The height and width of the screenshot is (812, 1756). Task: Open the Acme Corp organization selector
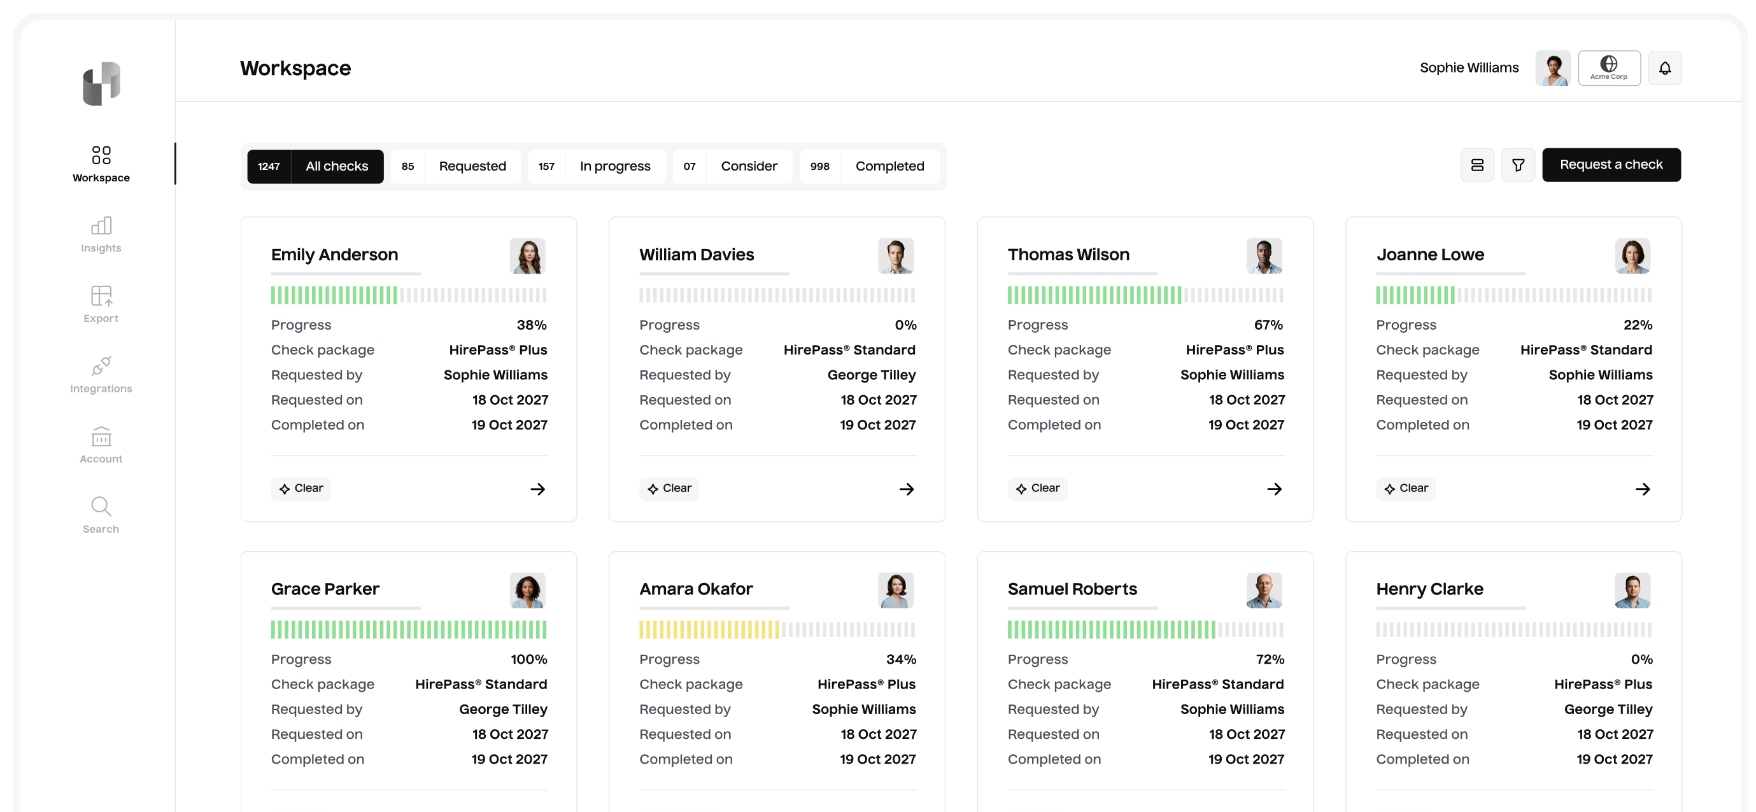pyautogui.click(x=1610, y=67)
